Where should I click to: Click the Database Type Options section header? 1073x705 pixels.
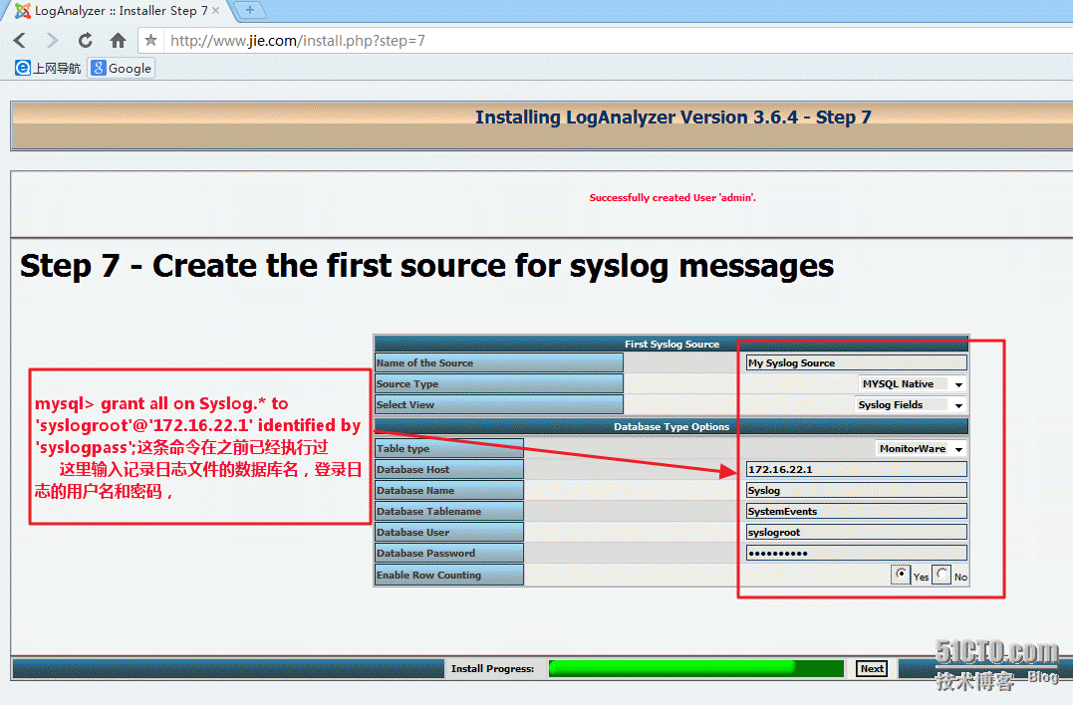click(x=671, y=427)
